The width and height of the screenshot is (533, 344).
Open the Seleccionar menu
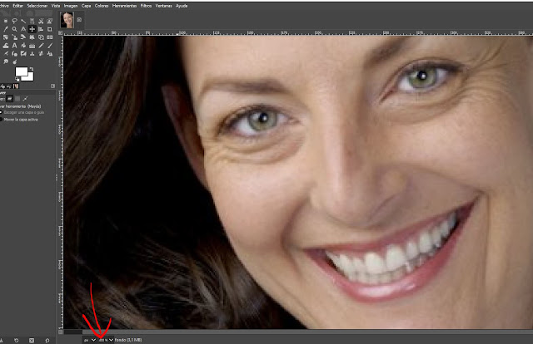pyautogui.click(x=37, y=6)
